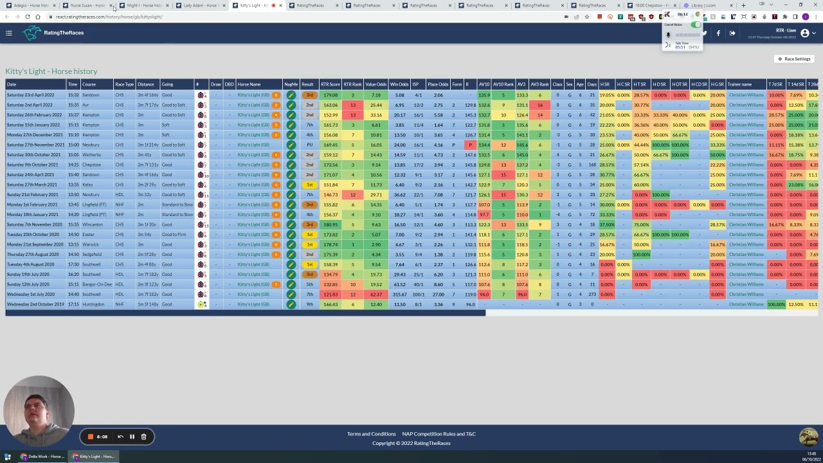Sort by RTR Score column header

330,84
